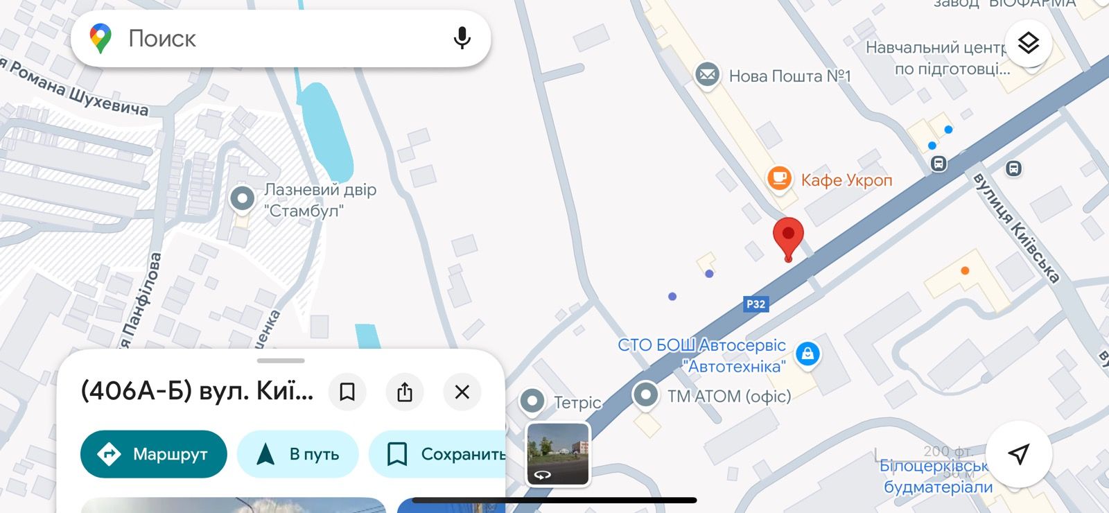Tap the microphone voice search icon

coord(462,38)
